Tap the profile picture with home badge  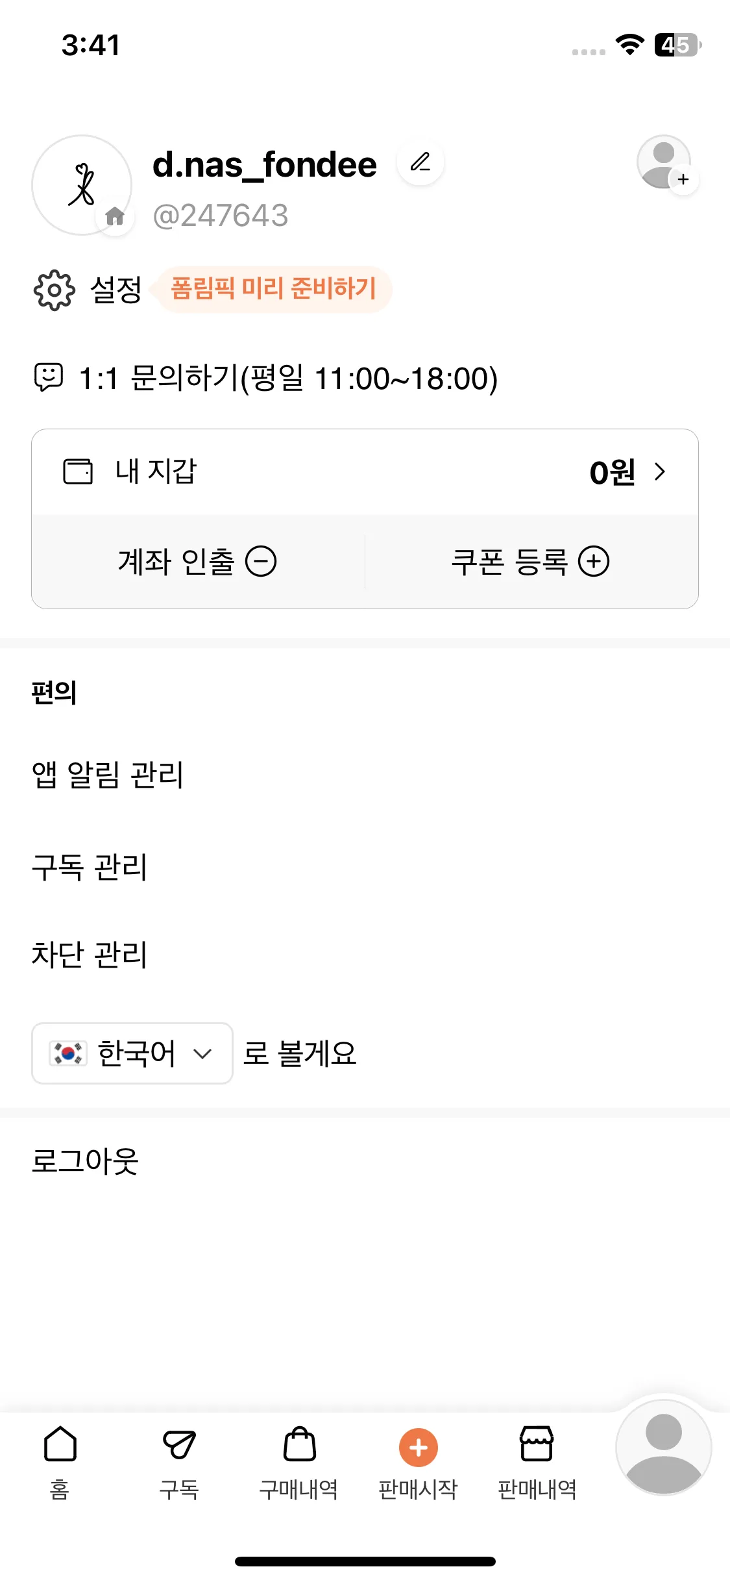coord(82,185)
